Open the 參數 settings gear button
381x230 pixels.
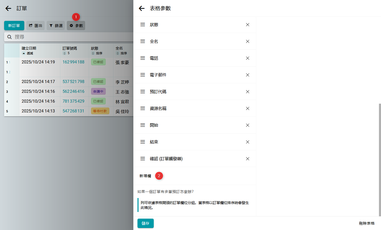pyautogui.click(x=76, y=26)
